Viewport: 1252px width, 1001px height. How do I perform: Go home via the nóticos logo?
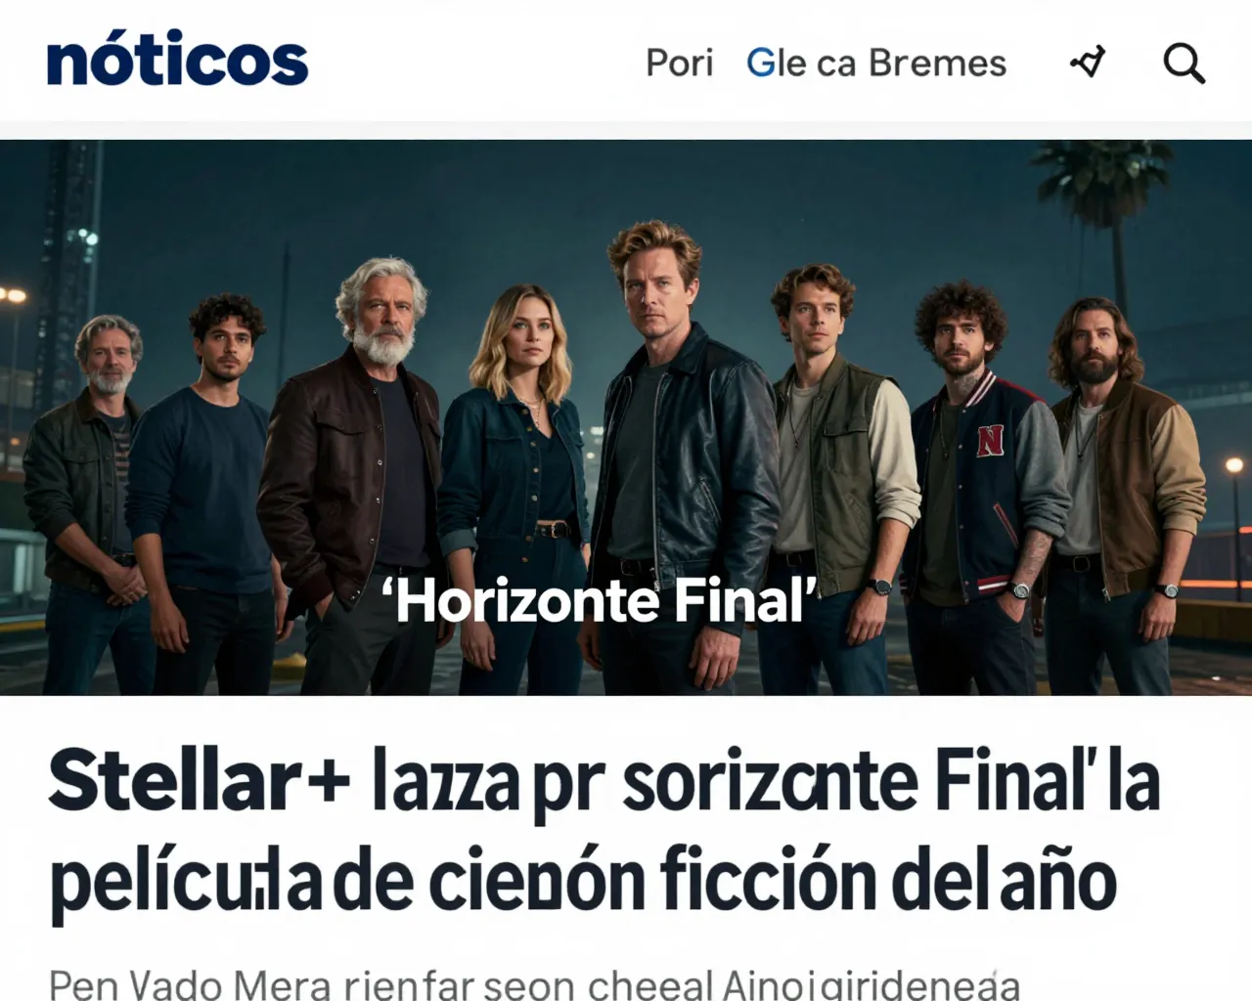177,61
